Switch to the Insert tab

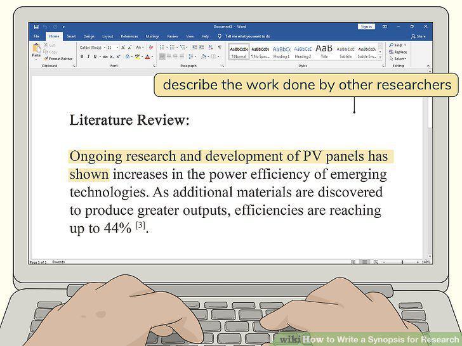pyautogui.click(x=71, y=36)
